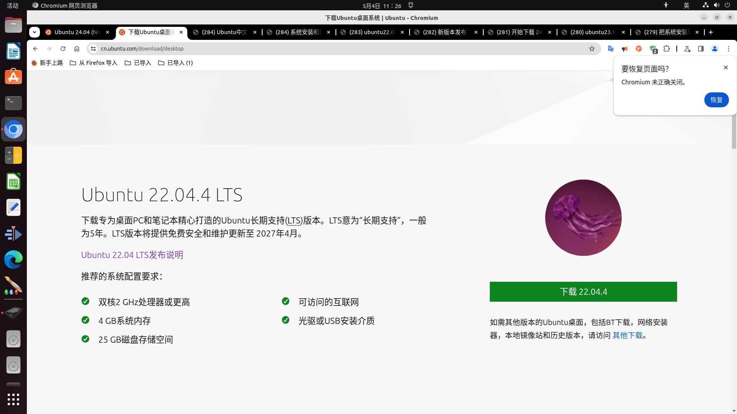Viewport: 737px width, 414px height.
Task: Dismiss the restore pages popup
Action: coord(725,67)
